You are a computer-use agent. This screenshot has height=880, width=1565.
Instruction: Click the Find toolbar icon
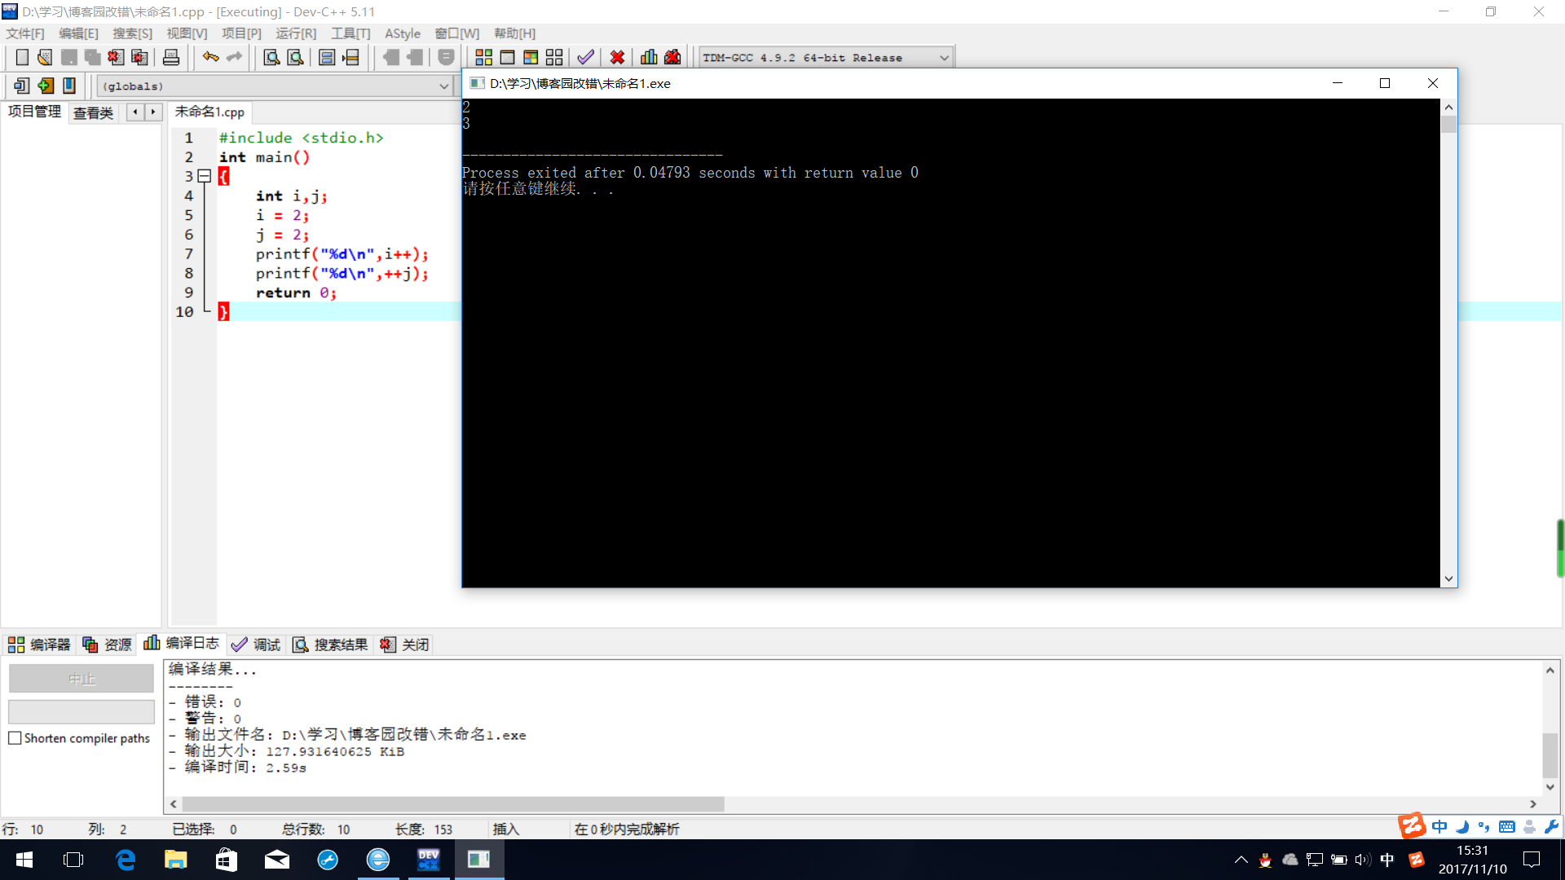pos(271,57)
